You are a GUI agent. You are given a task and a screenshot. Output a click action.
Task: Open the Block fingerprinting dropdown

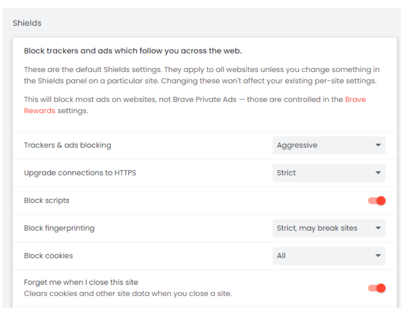(x=328, y=228)
